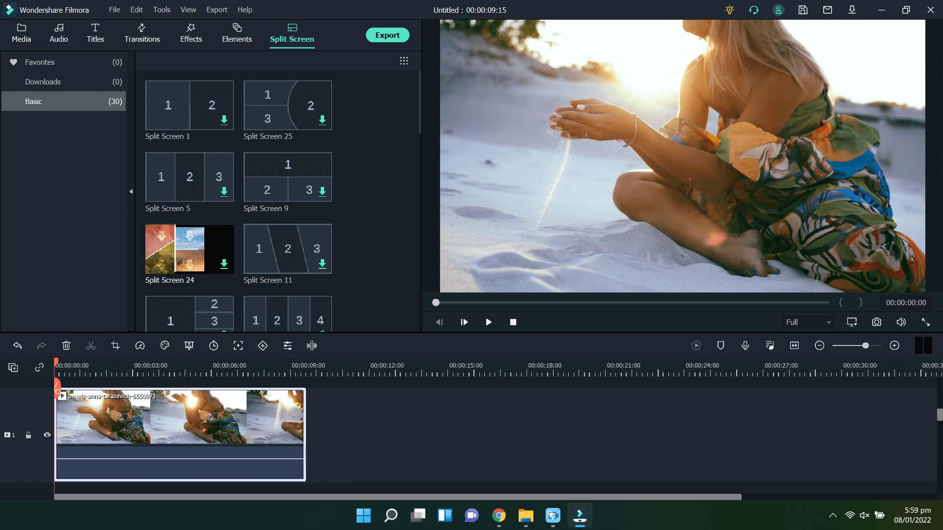Select the Split scissors tool
Screen dimensions: 943x530
click(91, 345)
